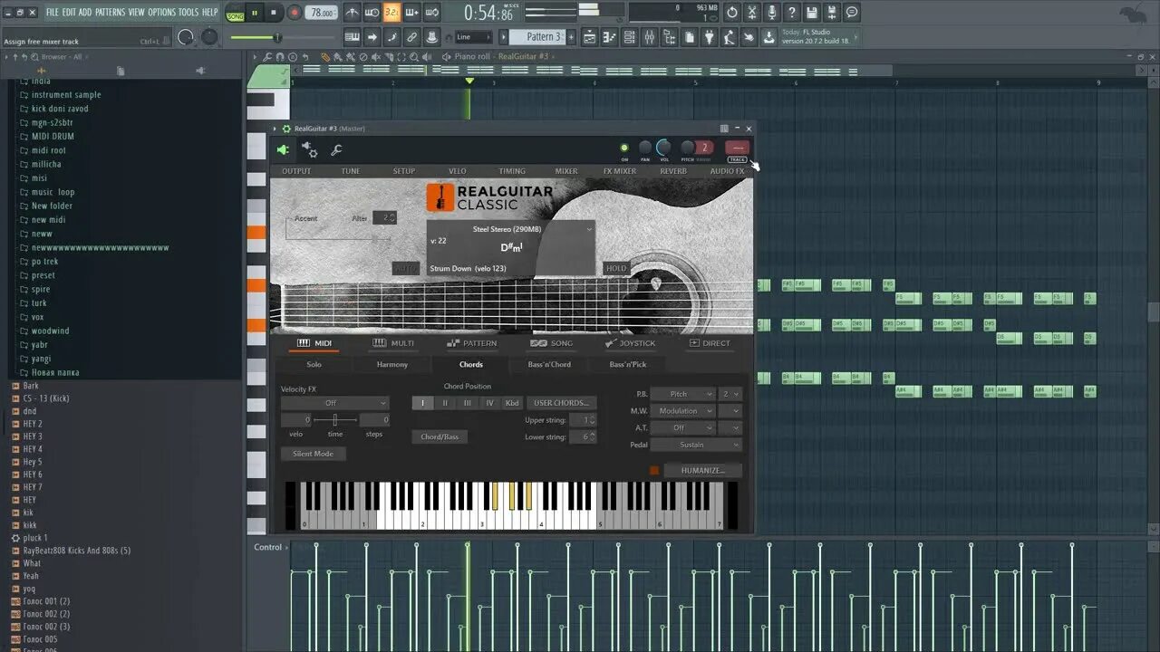Click the PAN knob in RealGuitar header
The width and height of the screenshot is (1160, 652).
click(x=645, y=148)
